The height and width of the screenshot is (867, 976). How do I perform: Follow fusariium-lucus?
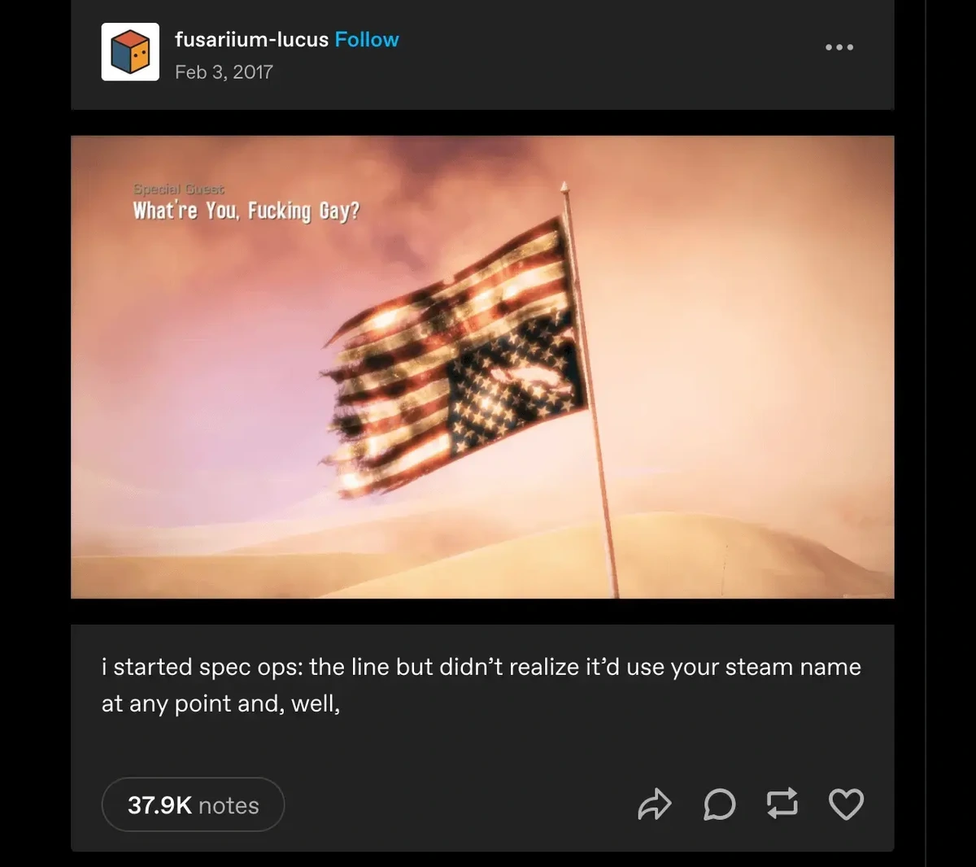click(367, 39)
